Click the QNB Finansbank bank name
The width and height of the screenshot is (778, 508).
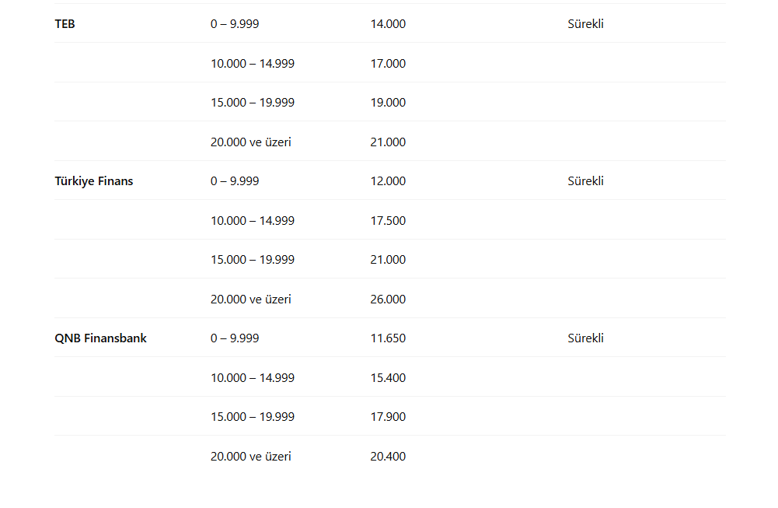coord(100,338)
